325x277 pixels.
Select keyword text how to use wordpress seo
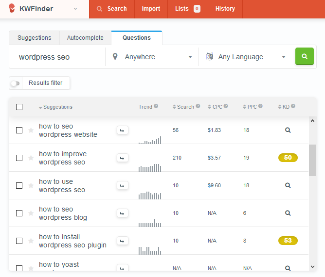(x=62, y=186)
